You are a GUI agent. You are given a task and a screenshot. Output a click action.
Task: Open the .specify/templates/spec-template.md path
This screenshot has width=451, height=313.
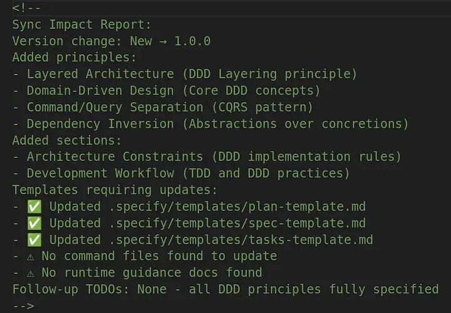point(237,223)
